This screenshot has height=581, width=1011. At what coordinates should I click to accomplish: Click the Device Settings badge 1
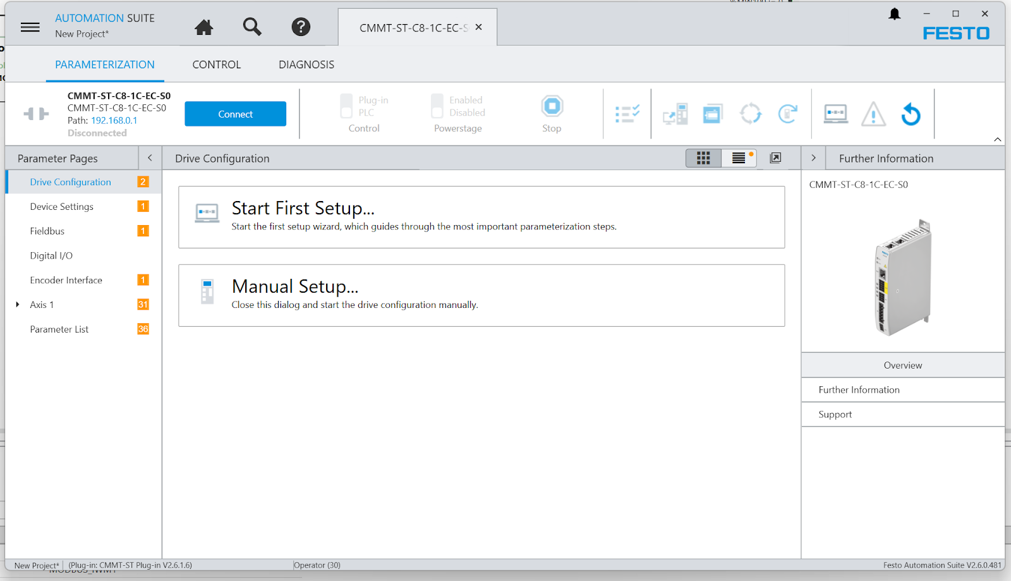tap(143, 207)
